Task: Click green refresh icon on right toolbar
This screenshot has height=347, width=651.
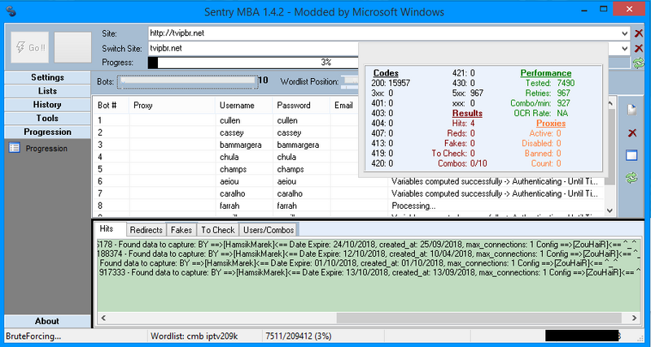Action: [631, 178]
